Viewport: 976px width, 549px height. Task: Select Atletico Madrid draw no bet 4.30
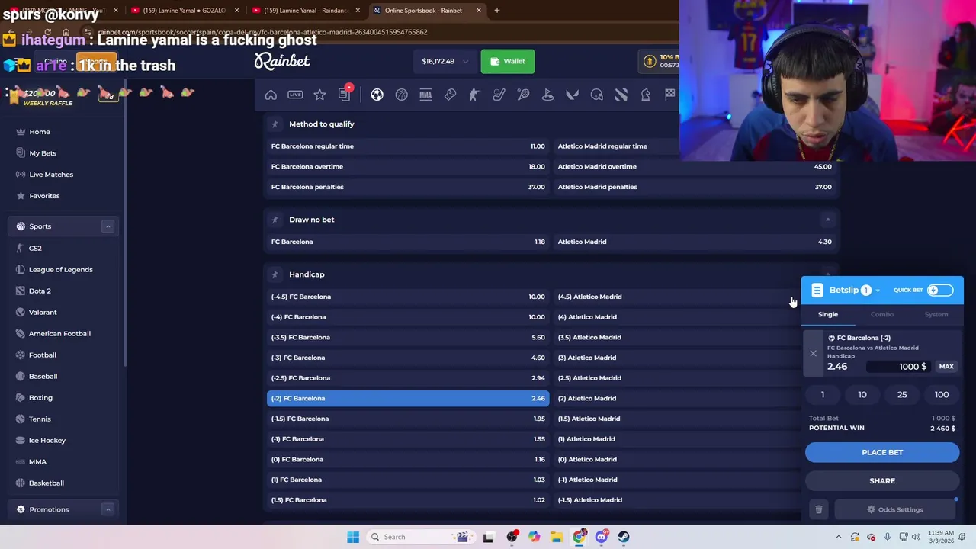pyautogui.click(x=695, y=242)
